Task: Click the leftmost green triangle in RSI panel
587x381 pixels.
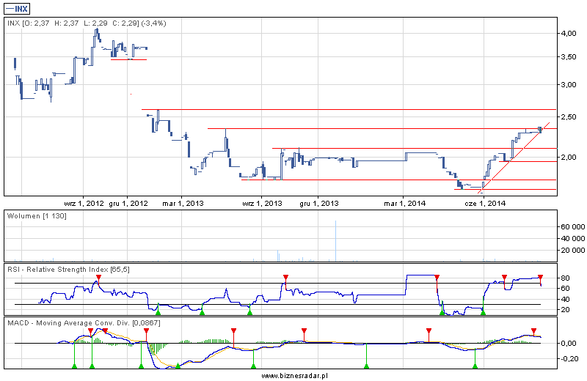Action: pyautogui.click(x=158, y=312)
